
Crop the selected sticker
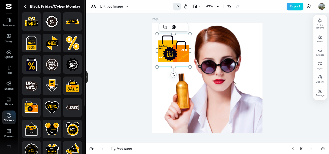click(x=165, y=27)
